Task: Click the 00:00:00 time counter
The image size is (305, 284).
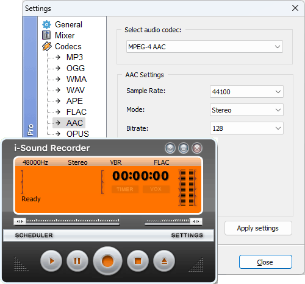Action: tap(140, 176)
